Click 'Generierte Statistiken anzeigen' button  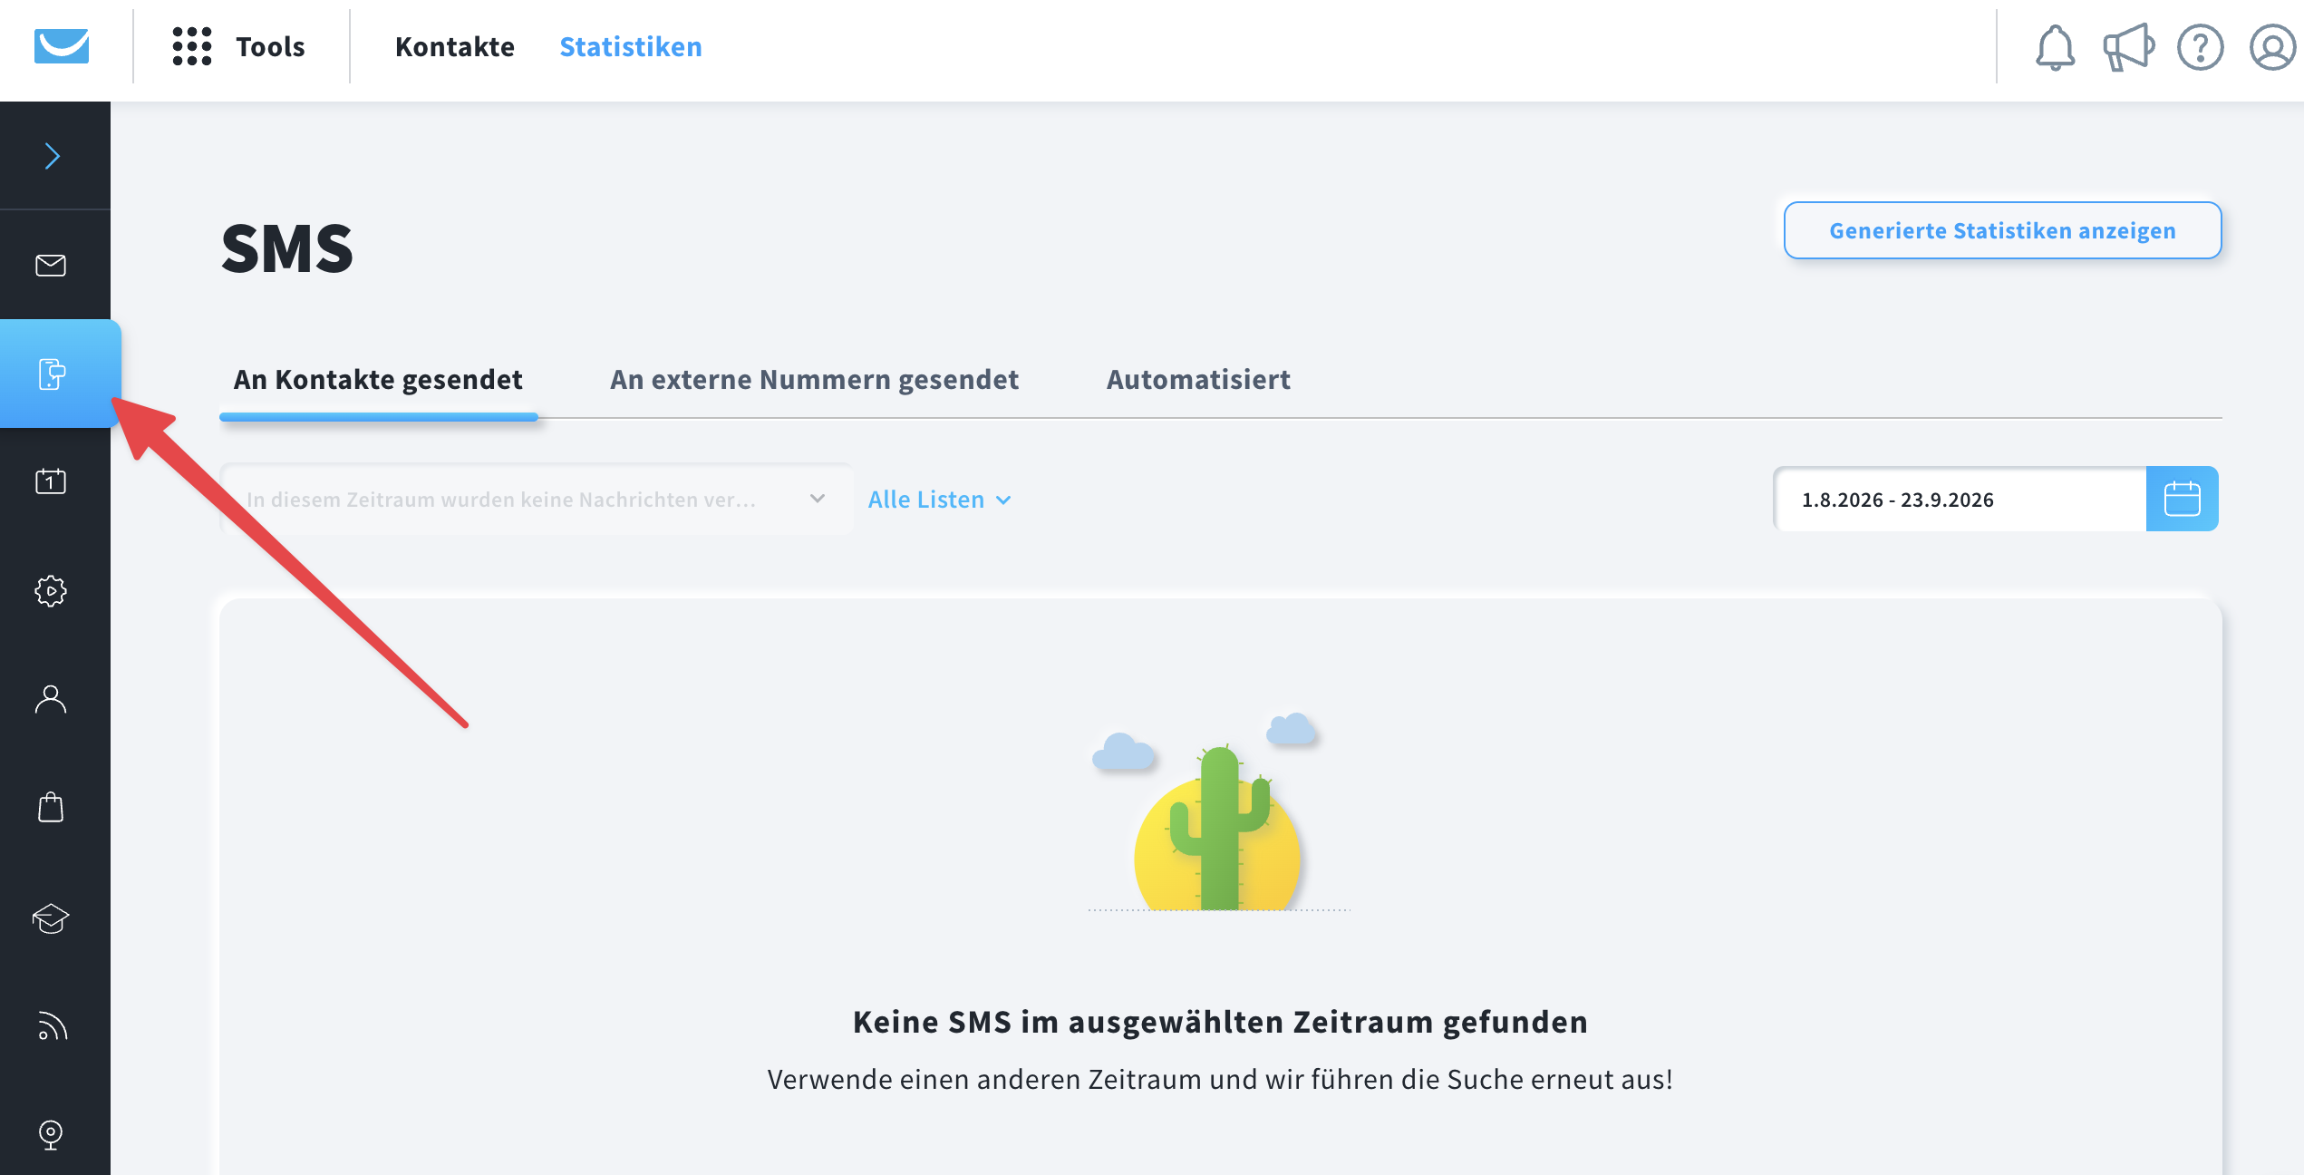tap(2002, 230)
